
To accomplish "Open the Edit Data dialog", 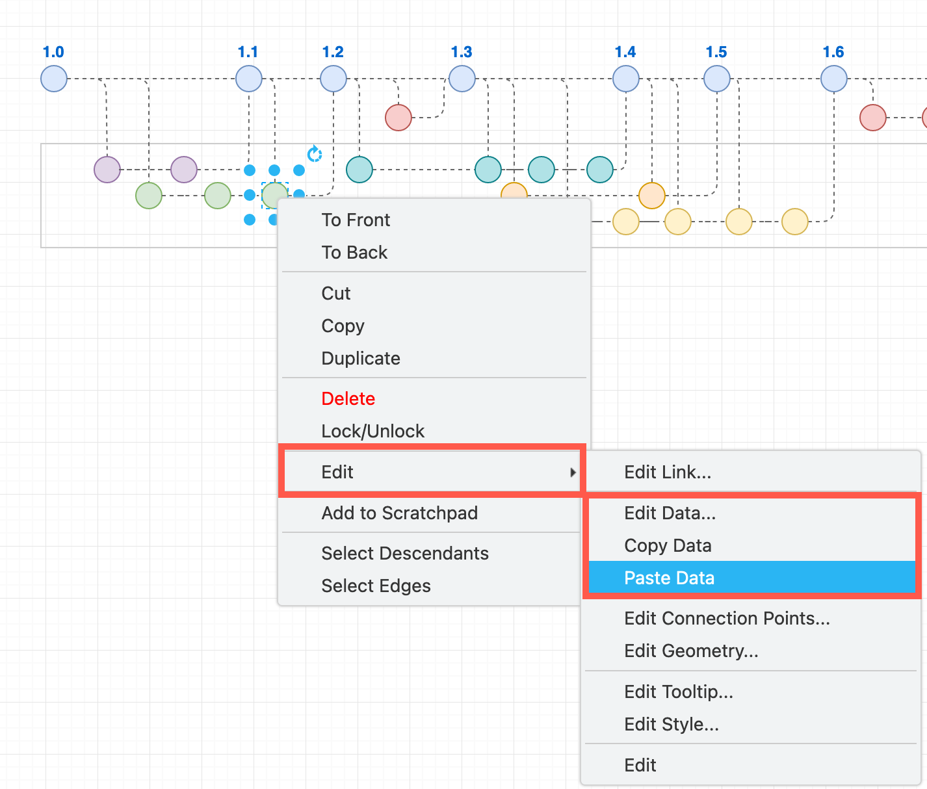I will point(670,513).
